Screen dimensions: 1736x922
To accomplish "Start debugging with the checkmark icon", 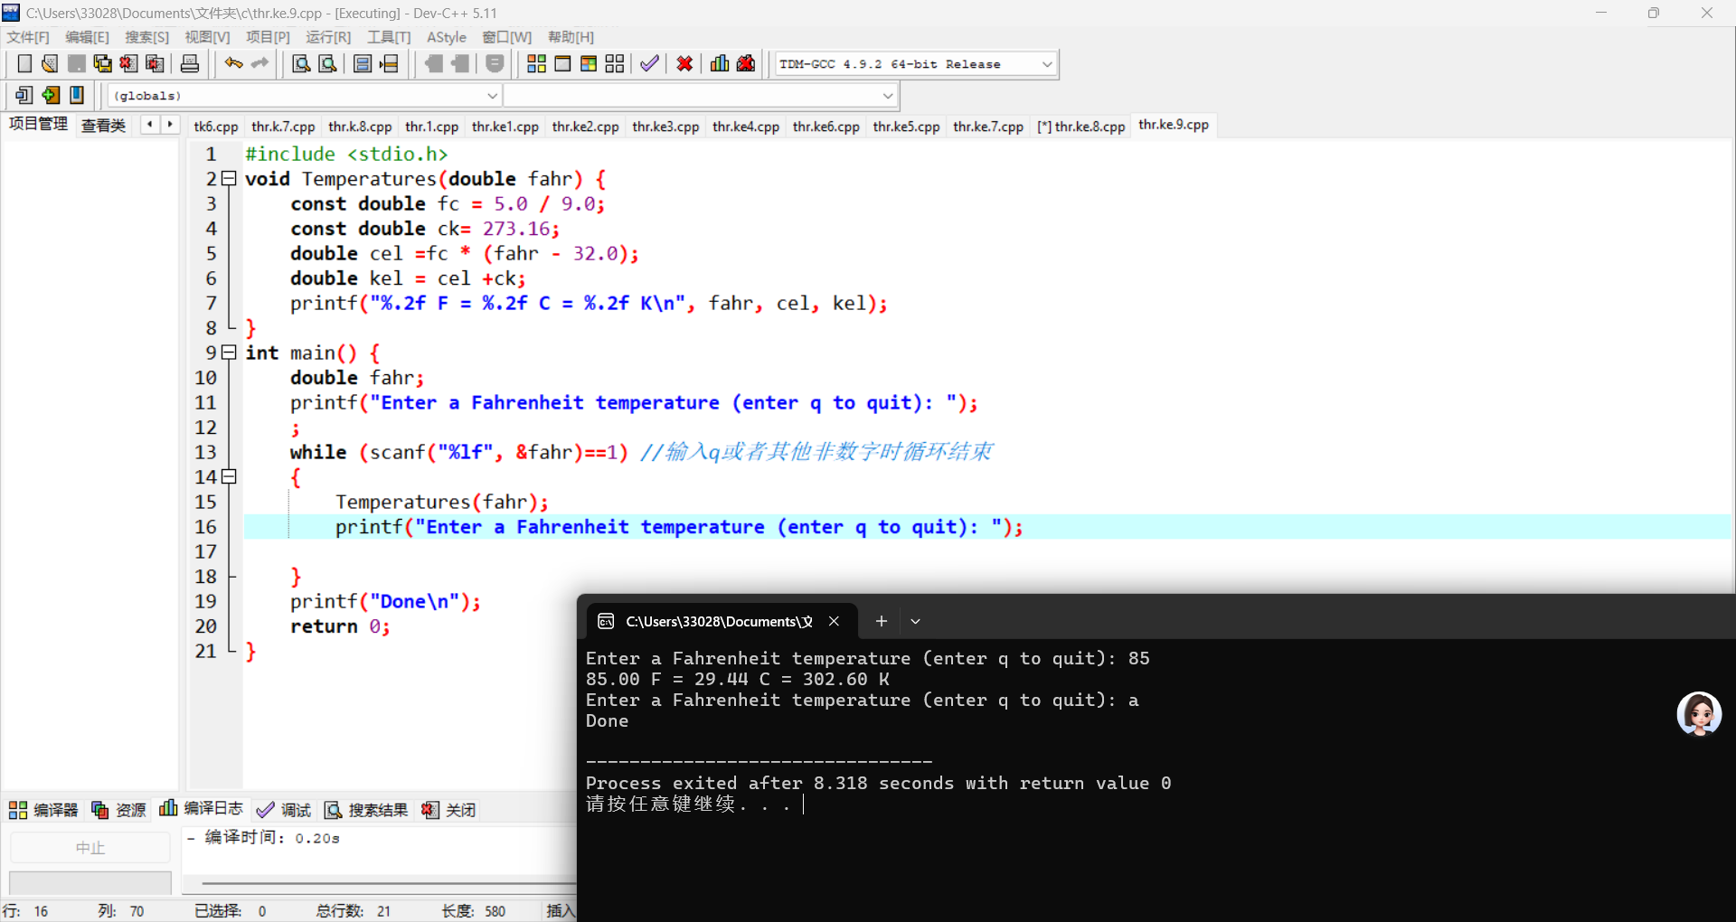I will point(649,63).
